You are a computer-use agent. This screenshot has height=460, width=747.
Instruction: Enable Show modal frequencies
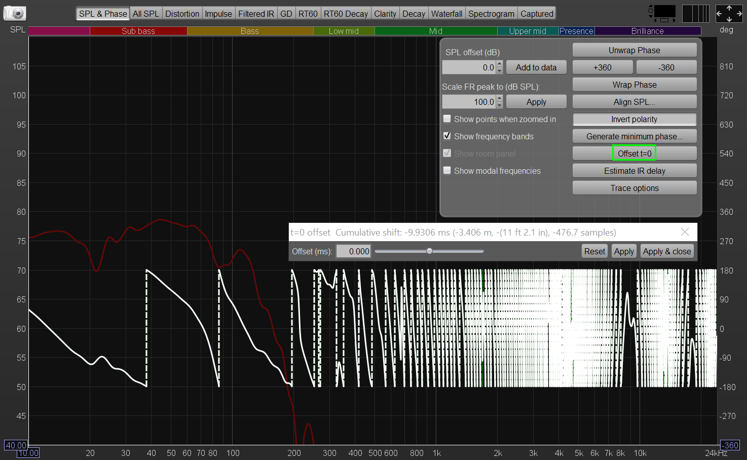[447, 170]
